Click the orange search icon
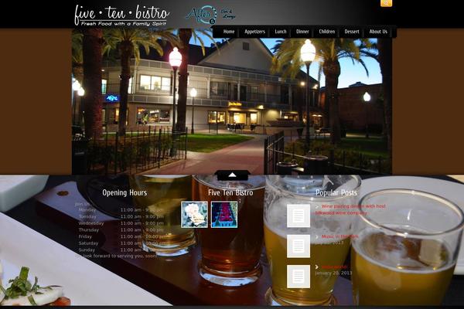The width and height of the screenshot is (464, 309). click(x=386, y=3)
